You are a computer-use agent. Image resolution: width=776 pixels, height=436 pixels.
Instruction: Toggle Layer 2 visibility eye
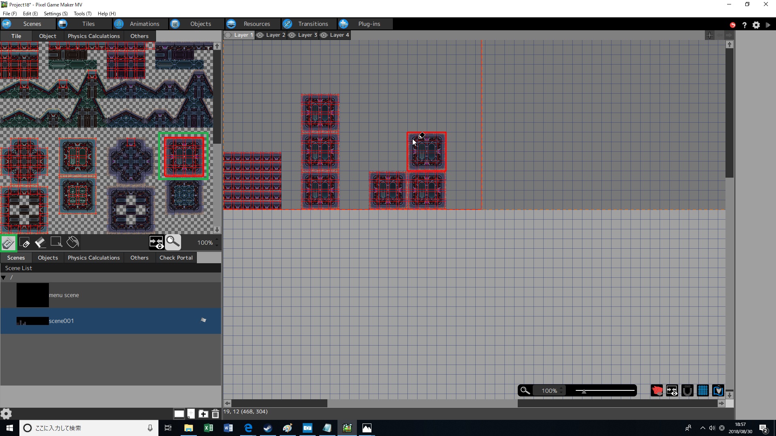261,35
